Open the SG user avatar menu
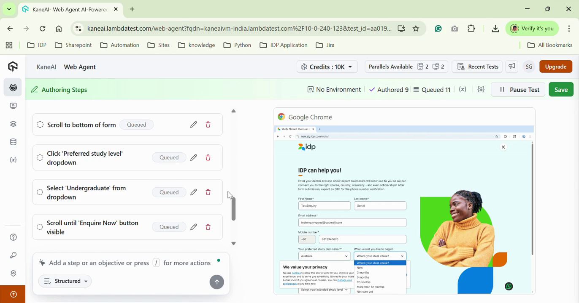579x303 pixels. [529, 66]
